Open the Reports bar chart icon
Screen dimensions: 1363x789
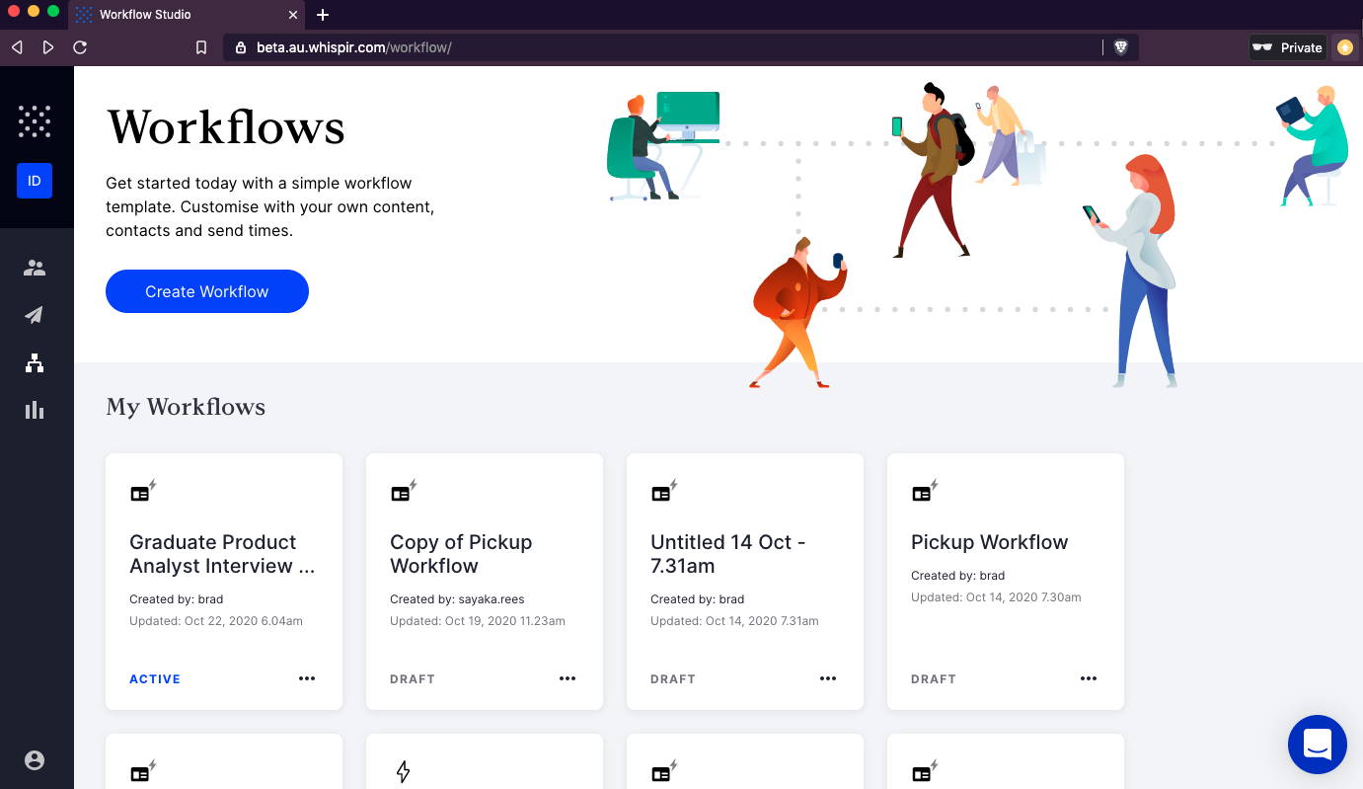pos(35,410)
